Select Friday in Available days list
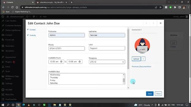Screen dimensions: 191x107 tap(53, 80)
